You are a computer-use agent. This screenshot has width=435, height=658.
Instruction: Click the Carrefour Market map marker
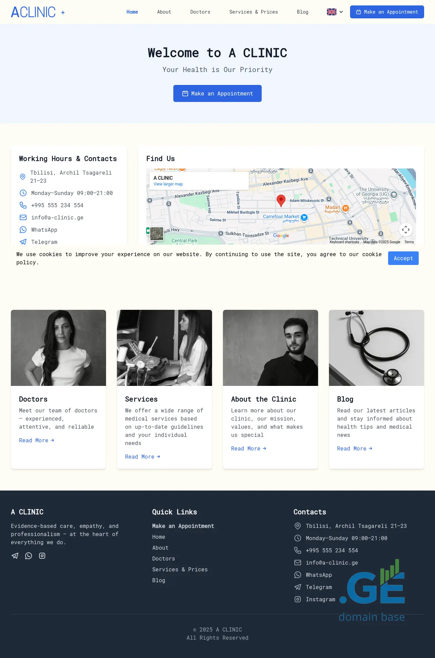[304, 217]
